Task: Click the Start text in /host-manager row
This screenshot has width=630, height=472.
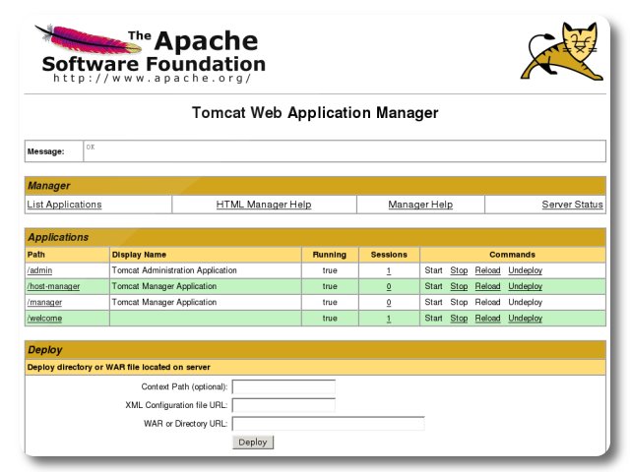Action: 433,286
